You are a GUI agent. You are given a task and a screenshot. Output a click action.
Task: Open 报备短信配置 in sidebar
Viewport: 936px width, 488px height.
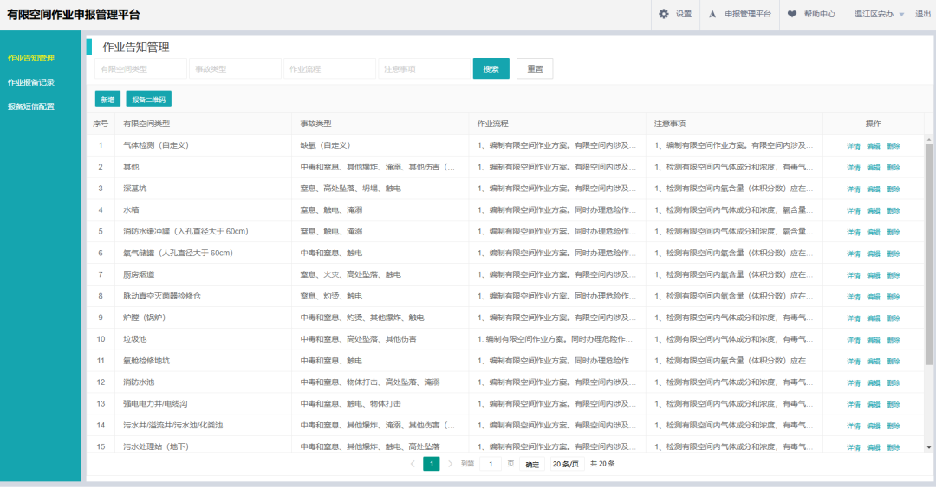[x=31, y=106]
